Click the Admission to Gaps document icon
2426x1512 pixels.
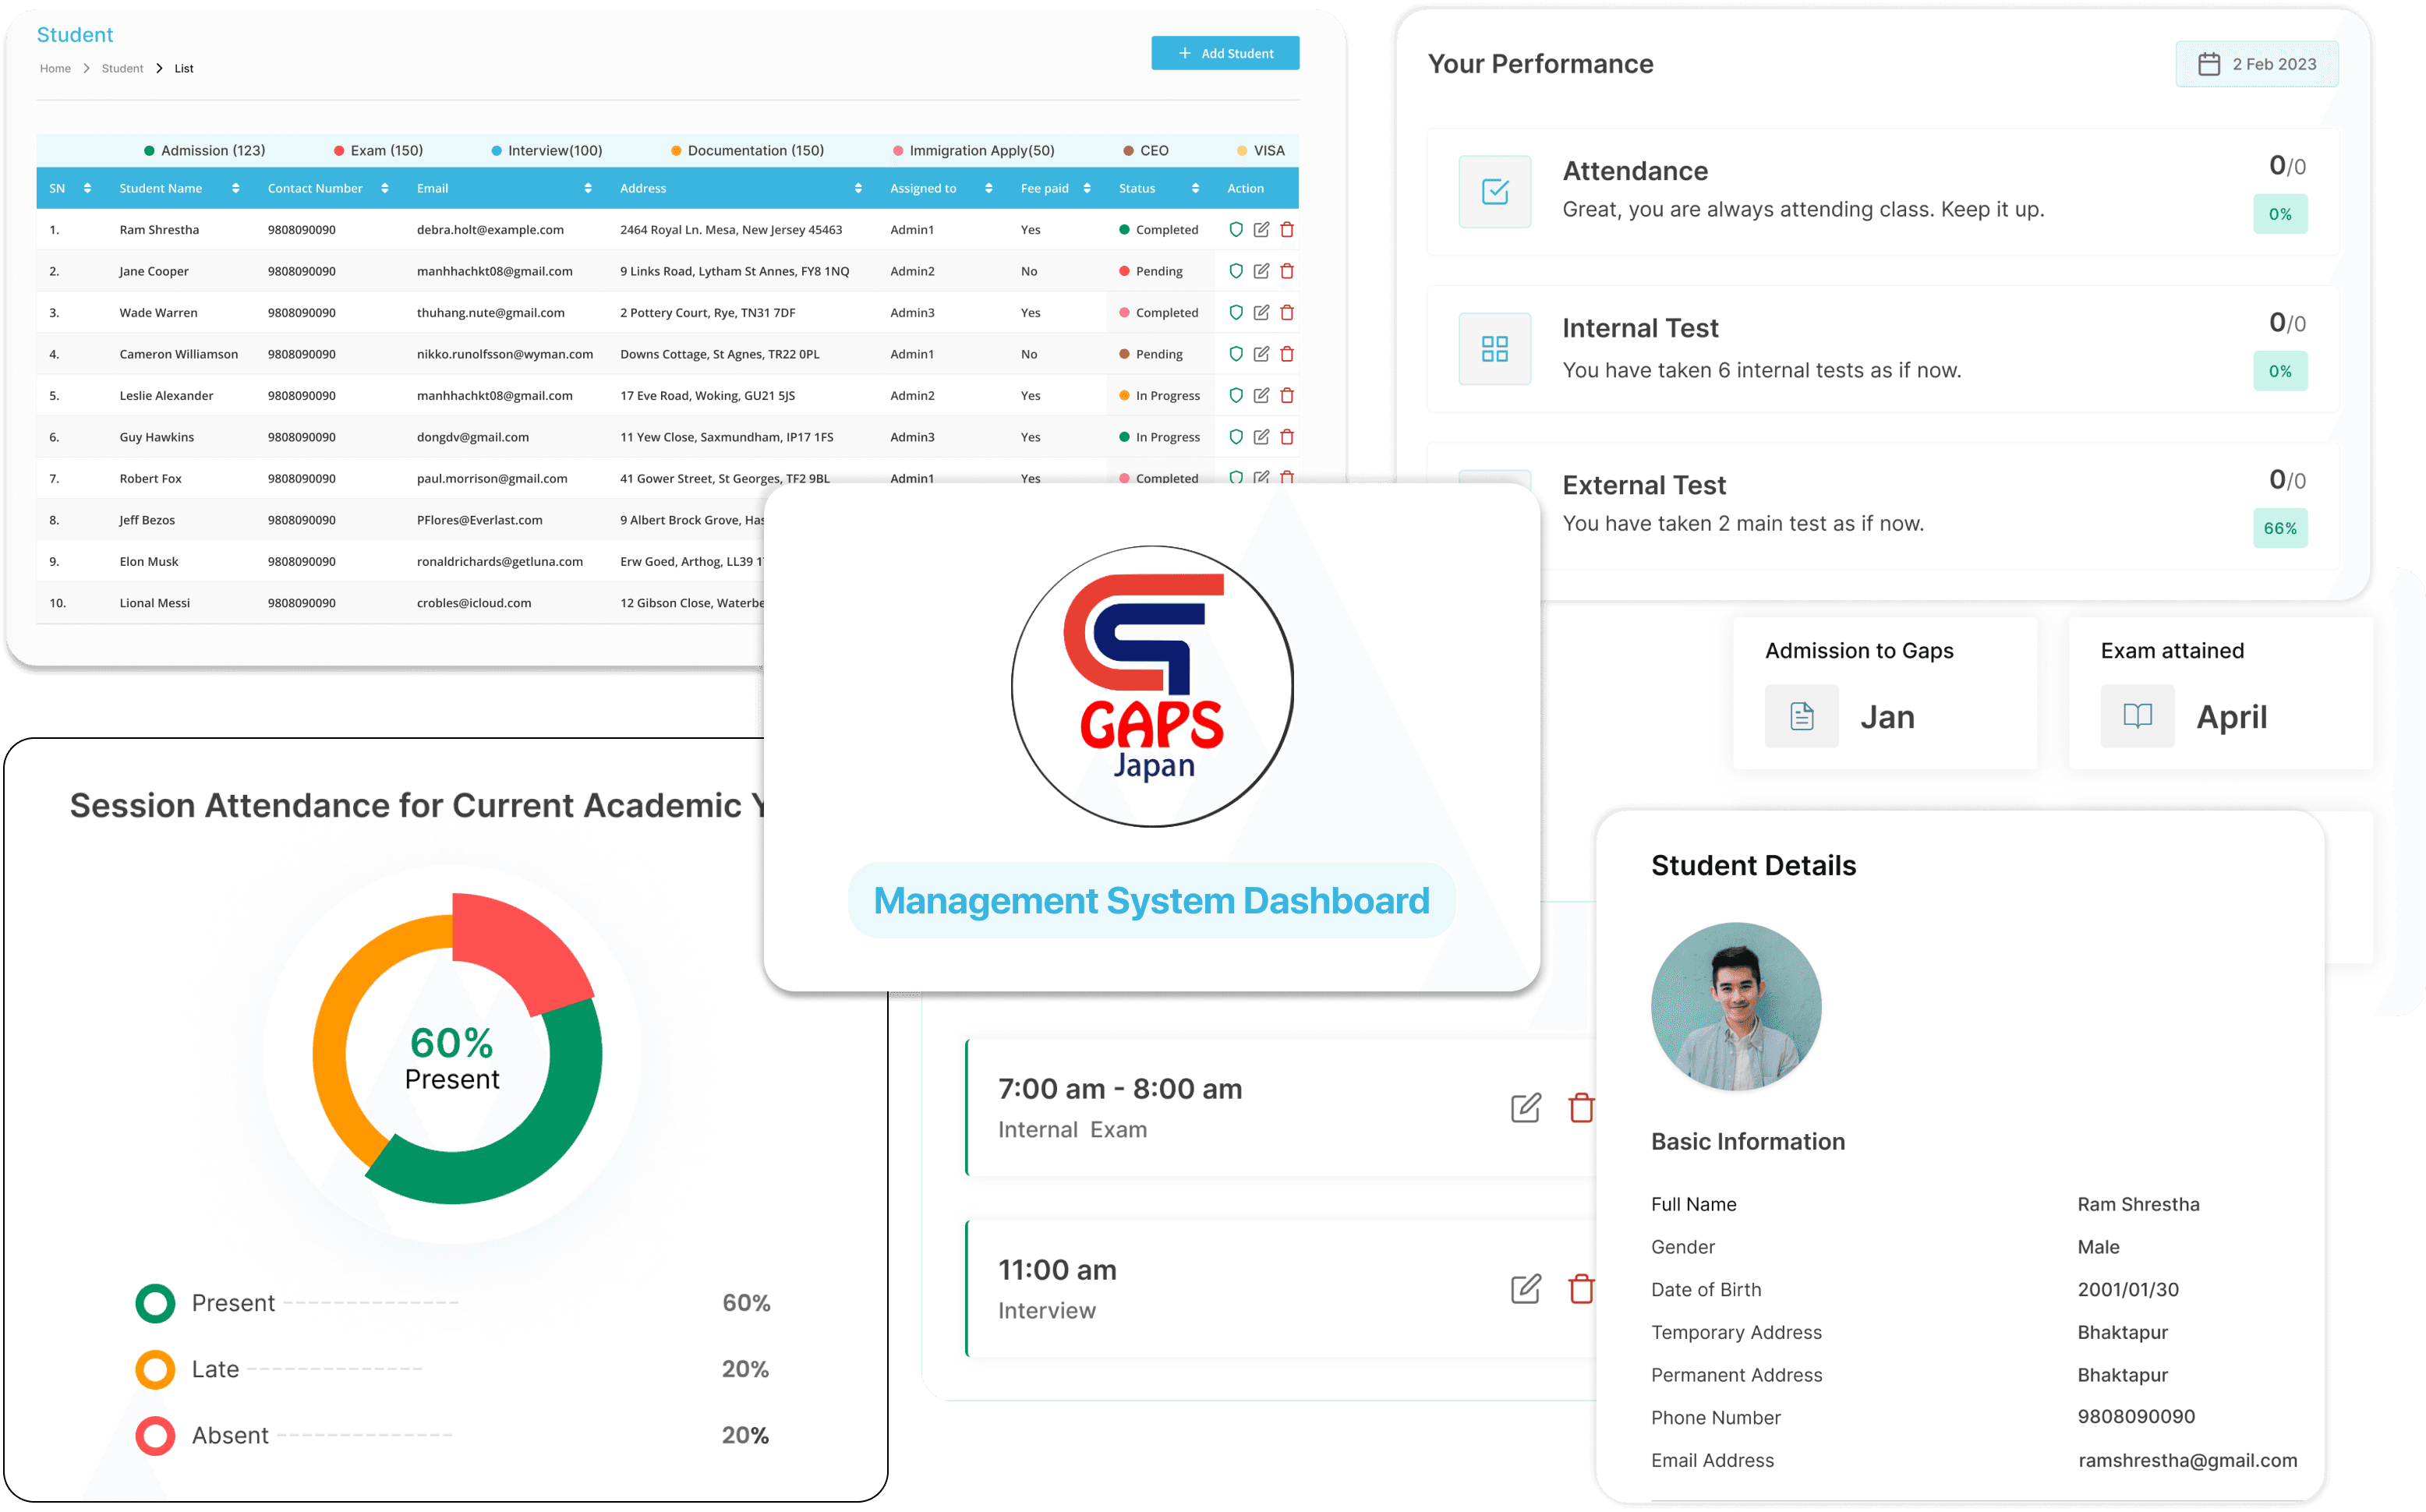pos(1801,716)
